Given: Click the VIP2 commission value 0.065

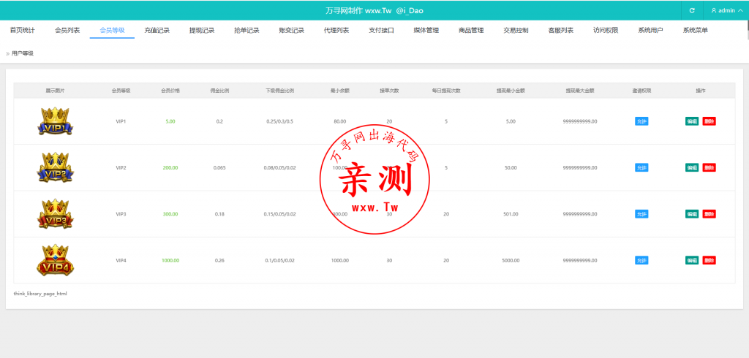Looking at the screenshot, I should pos(219,167).
